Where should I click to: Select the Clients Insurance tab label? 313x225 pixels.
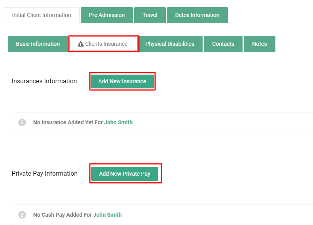[x=106, y=44]
